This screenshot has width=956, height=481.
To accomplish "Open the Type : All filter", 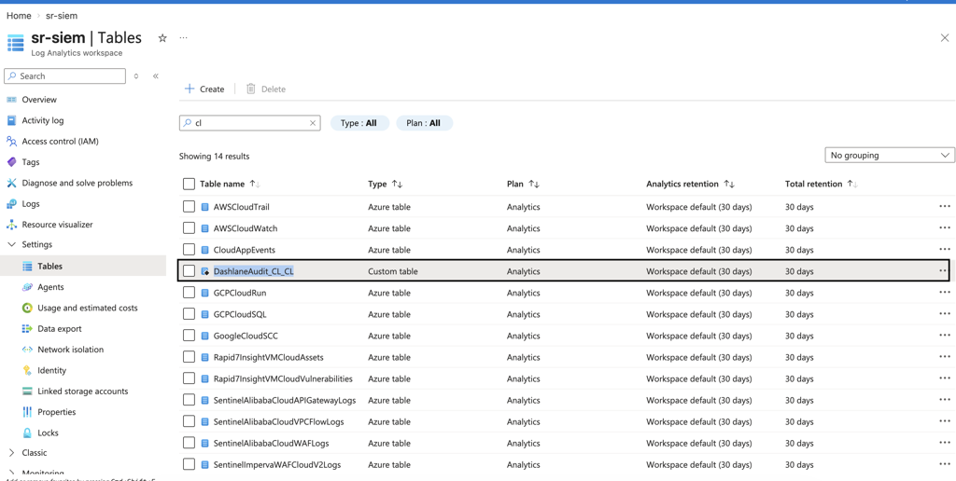I will 359,123.
